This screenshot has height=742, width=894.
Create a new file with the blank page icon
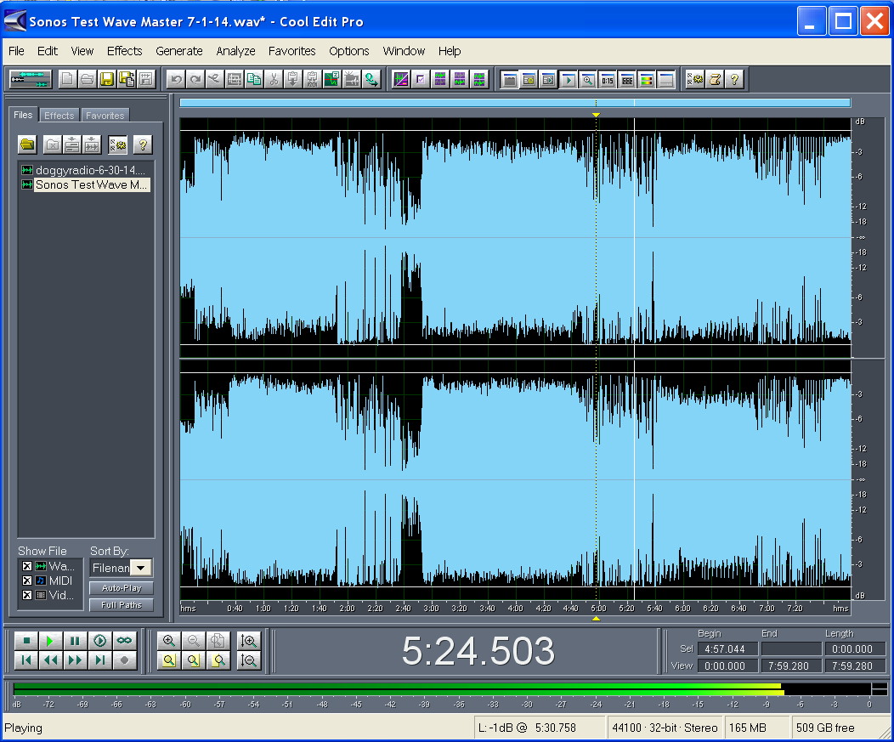pos(67,79)
